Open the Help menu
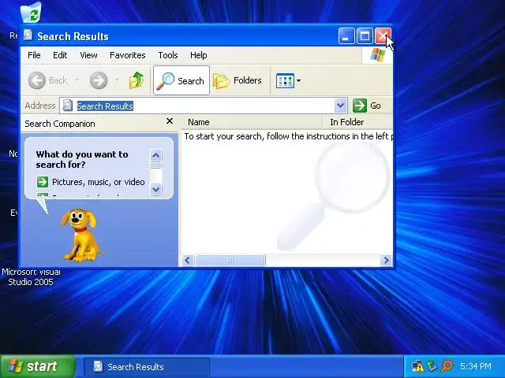The image size is (505, 378). coord(198,55)
